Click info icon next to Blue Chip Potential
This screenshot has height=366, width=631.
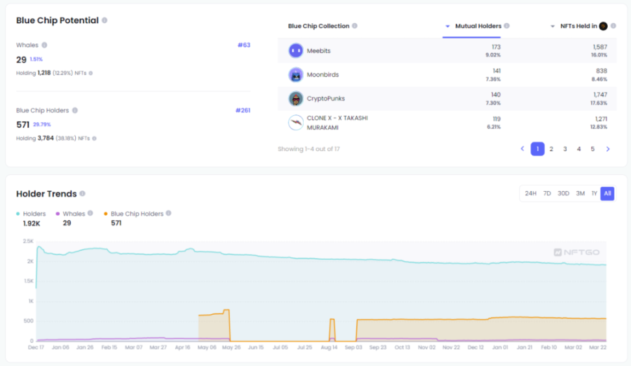click(x=105, y=21)
